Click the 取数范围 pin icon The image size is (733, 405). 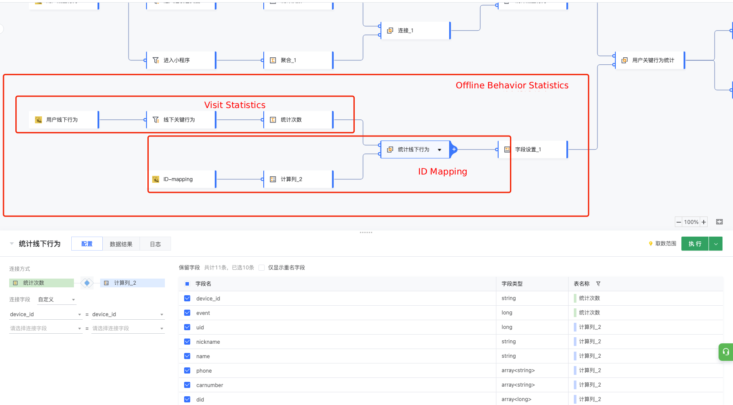pos(651,244)
